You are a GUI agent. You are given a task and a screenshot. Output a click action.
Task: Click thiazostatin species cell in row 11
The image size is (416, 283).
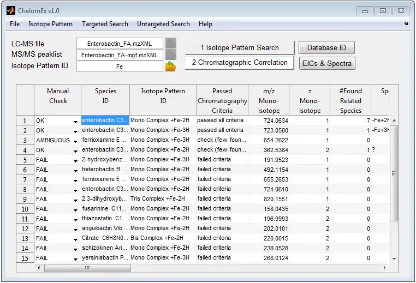point(105,218)
